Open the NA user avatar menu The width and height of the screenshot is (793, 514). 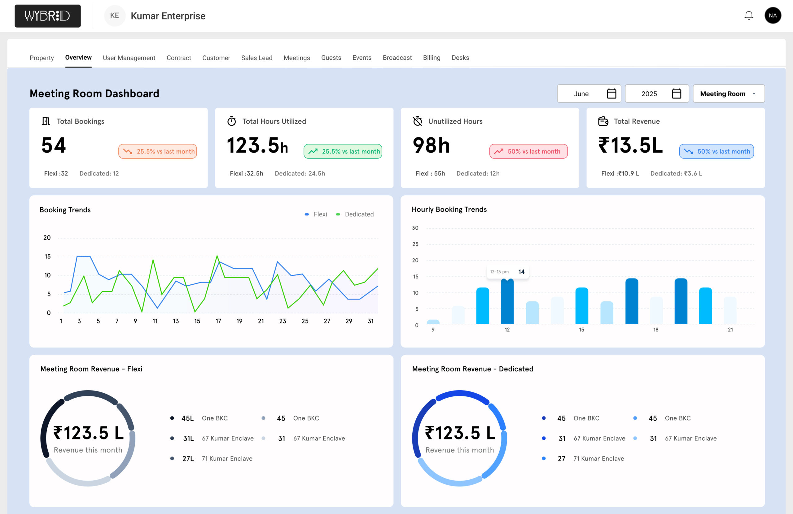pos(772,16)
